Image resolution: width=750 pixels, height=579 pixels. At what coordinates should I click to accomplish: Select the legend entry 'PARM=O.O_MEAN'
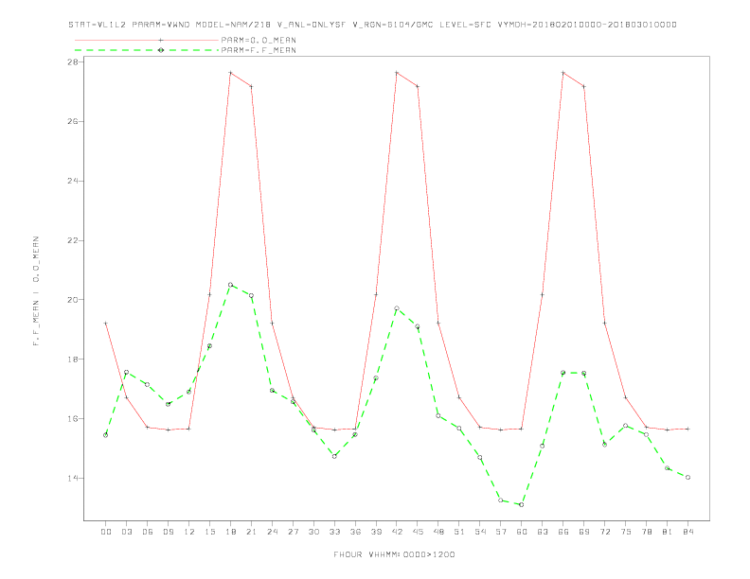[259, 40]
